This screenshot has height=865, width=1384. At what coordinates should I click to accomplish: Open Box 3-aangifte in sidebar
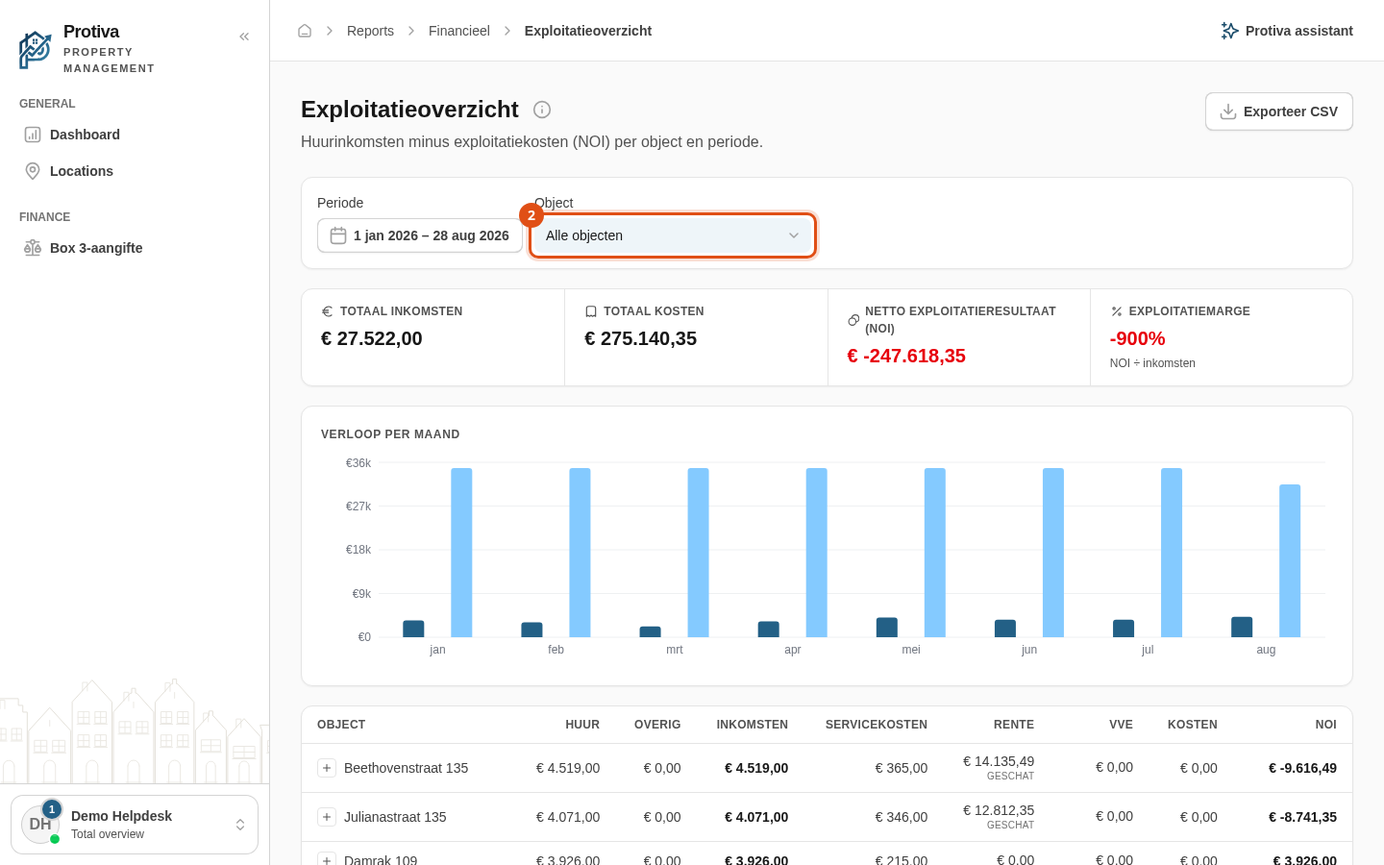(x=135, y=248)
